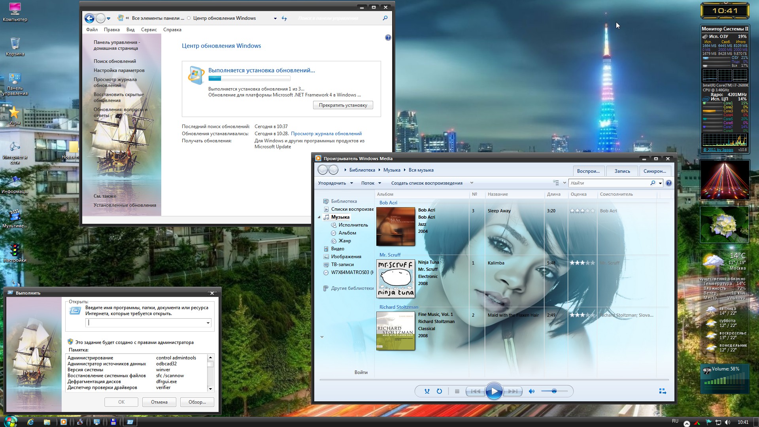Screen dimensions: 759x427
Task: Go back in the media player library
Action: tap(323, 170)
